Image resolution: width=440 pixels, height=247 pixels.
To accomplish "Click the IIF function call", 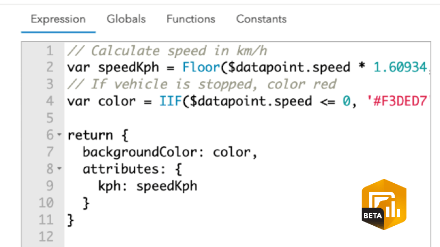I will tap(170, 101).
